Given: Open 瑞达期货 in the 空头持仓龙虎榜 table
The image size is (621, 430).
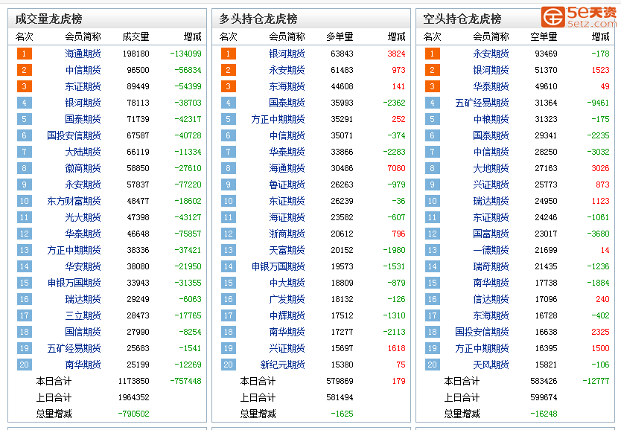Looking at the screenshot, I should click(x=491, y=201).
